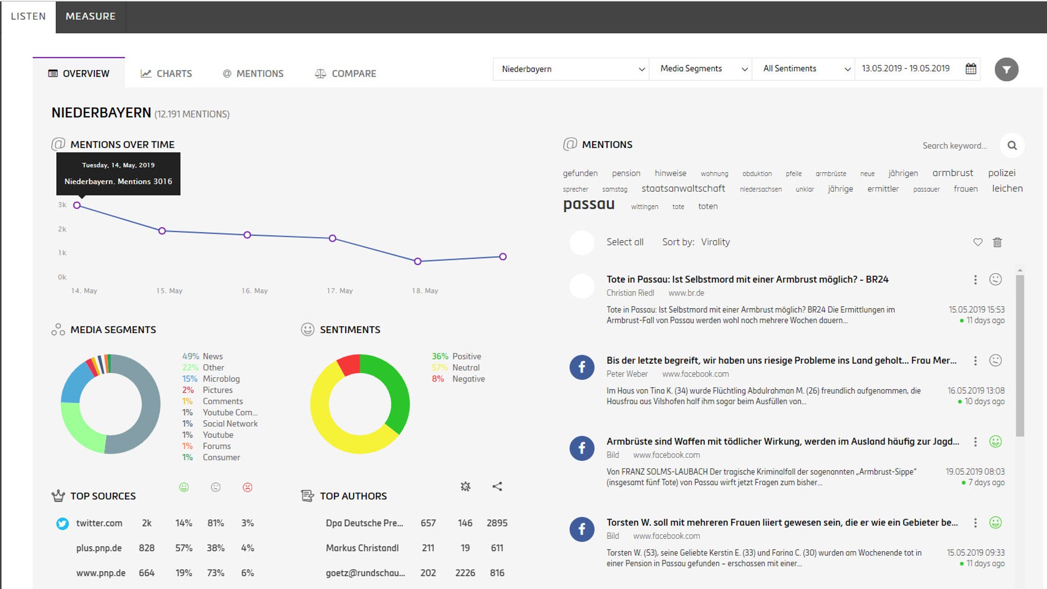The image size is (1047, 589).
Task: Toggle the Select all circle checkbox
Action: click(x=582, y=242)
